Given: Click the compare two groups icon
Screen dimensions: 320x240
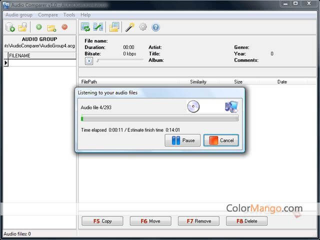Looking at the screenshot, I should 98,27.
